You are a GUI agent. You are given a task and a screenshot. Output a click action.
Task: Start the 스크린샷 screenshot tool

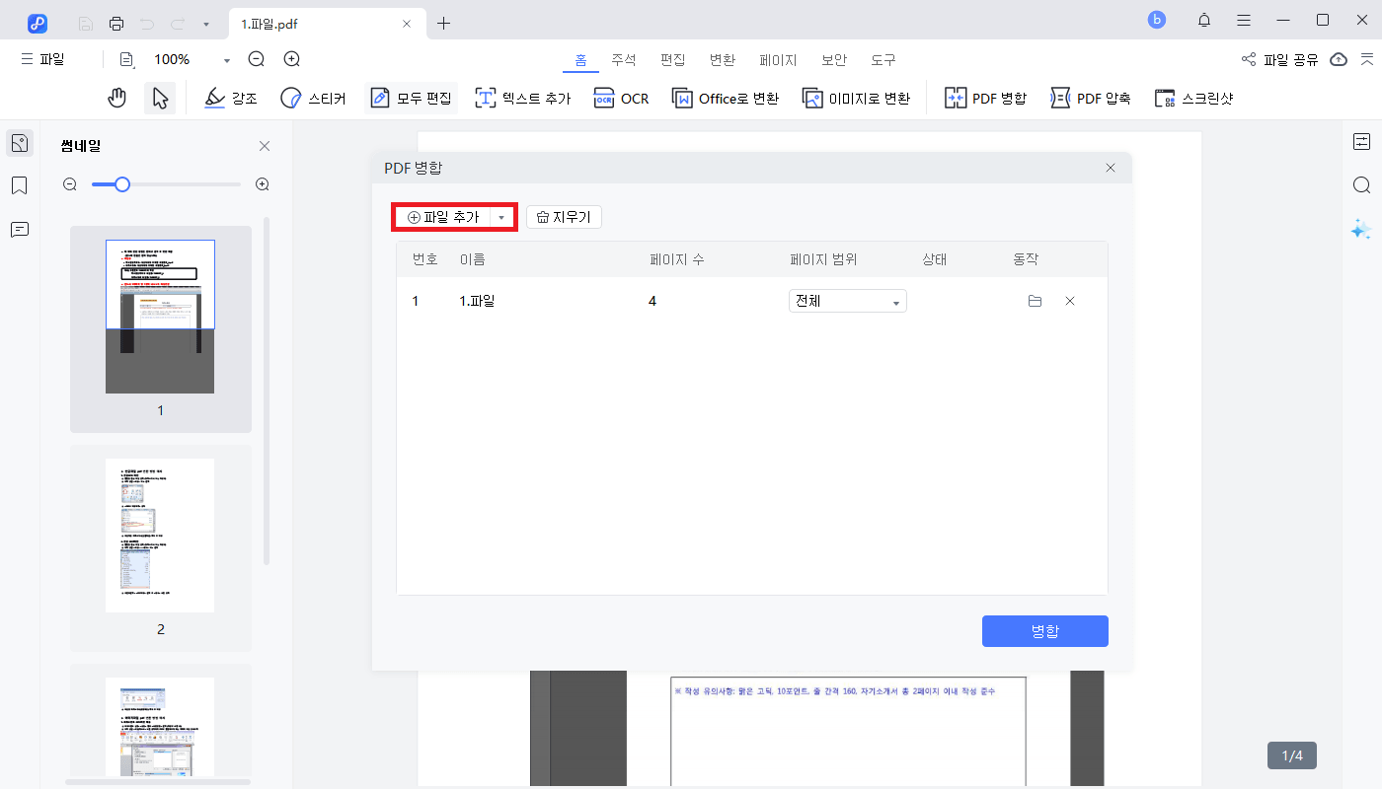1193,99
